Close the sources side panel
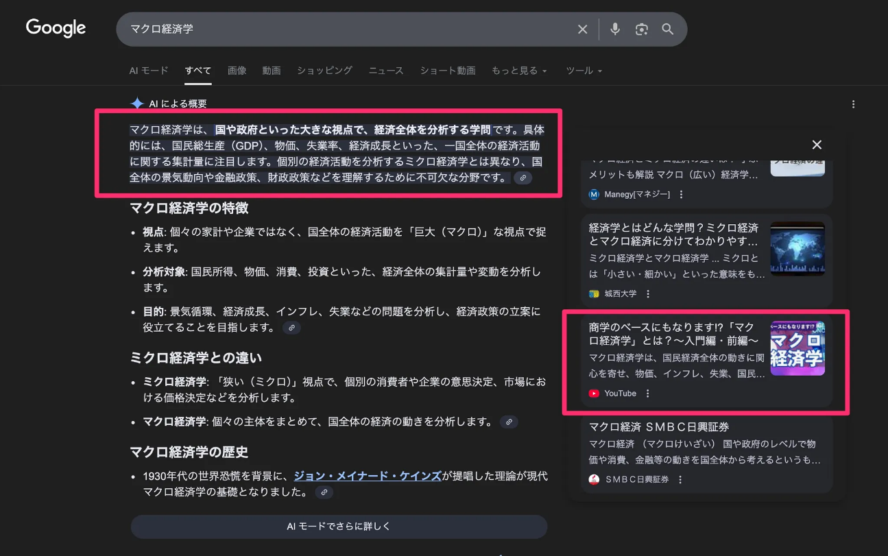 (816, 145)
